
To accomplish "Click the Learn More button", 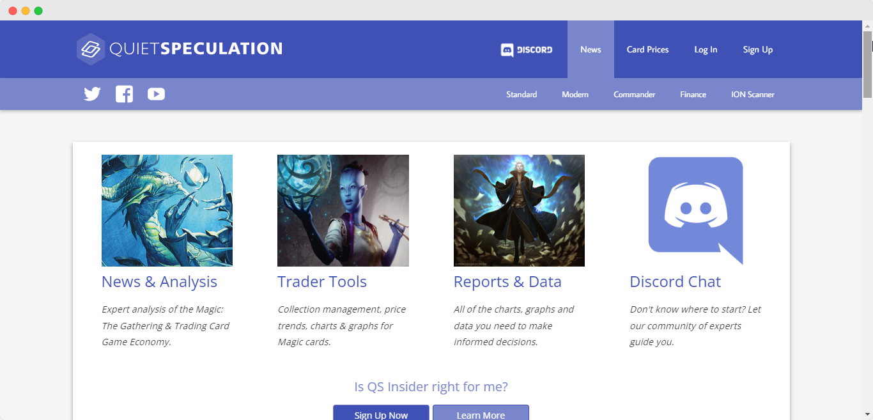I will [x=481, y=413].
